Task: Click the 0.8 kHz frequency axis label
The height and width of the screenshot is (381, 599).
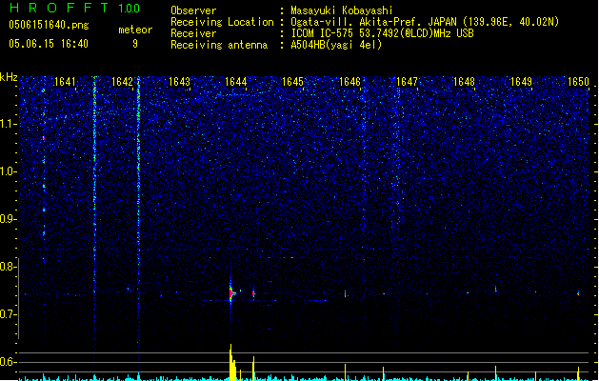Action: pyautogui.click(x=8, y=267)
